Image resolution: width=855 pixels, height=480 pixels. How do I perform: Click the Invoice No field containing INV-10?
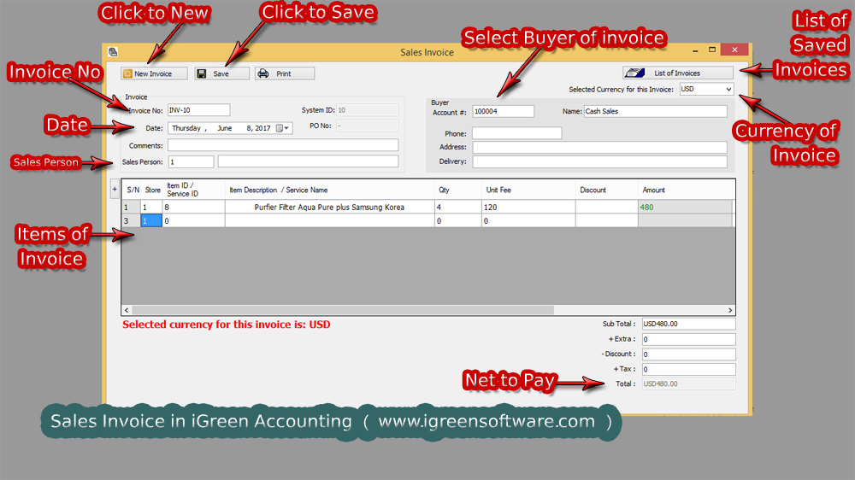198,110
